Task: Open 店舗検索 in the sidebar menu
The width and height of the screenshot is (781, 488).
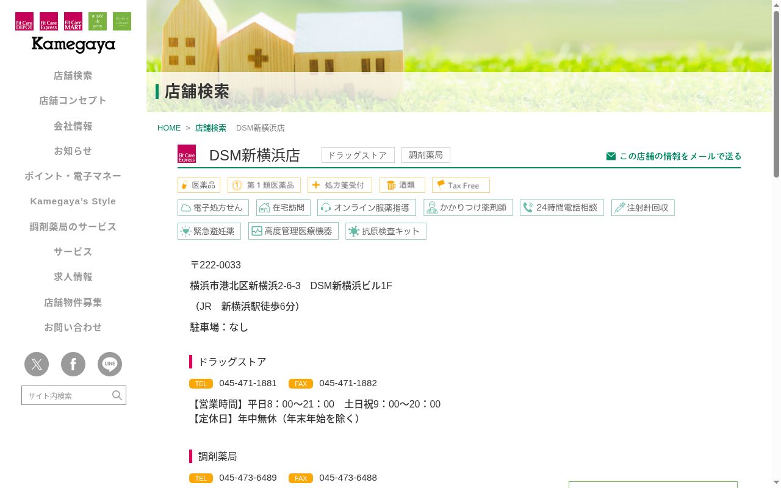Action: (73, 76)
